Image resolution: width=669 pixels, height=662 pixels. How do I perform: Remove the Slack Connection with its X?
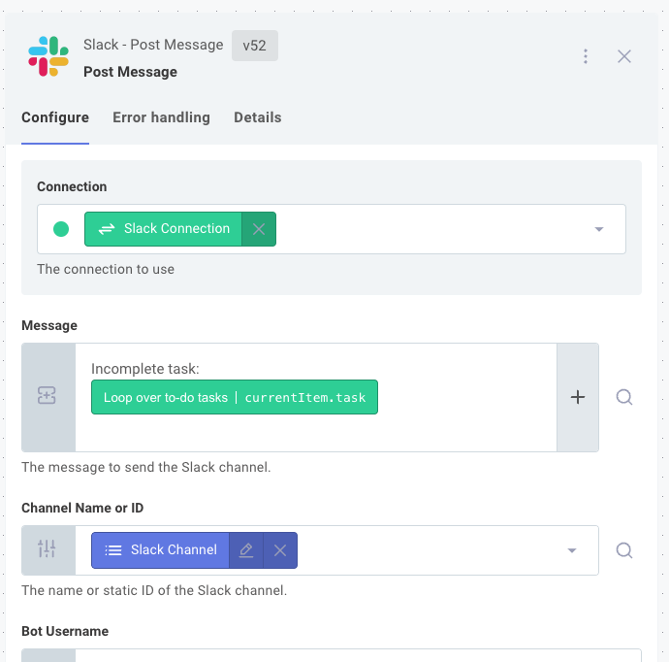click(259, 229)
